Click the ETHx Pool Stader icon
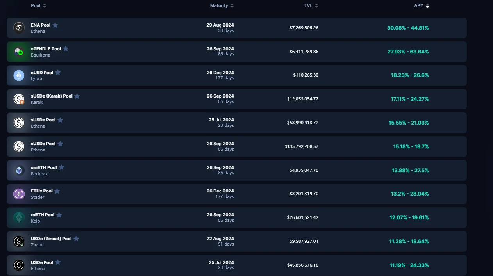The height and width of the screenshot is (276, 493). (19, 194)
